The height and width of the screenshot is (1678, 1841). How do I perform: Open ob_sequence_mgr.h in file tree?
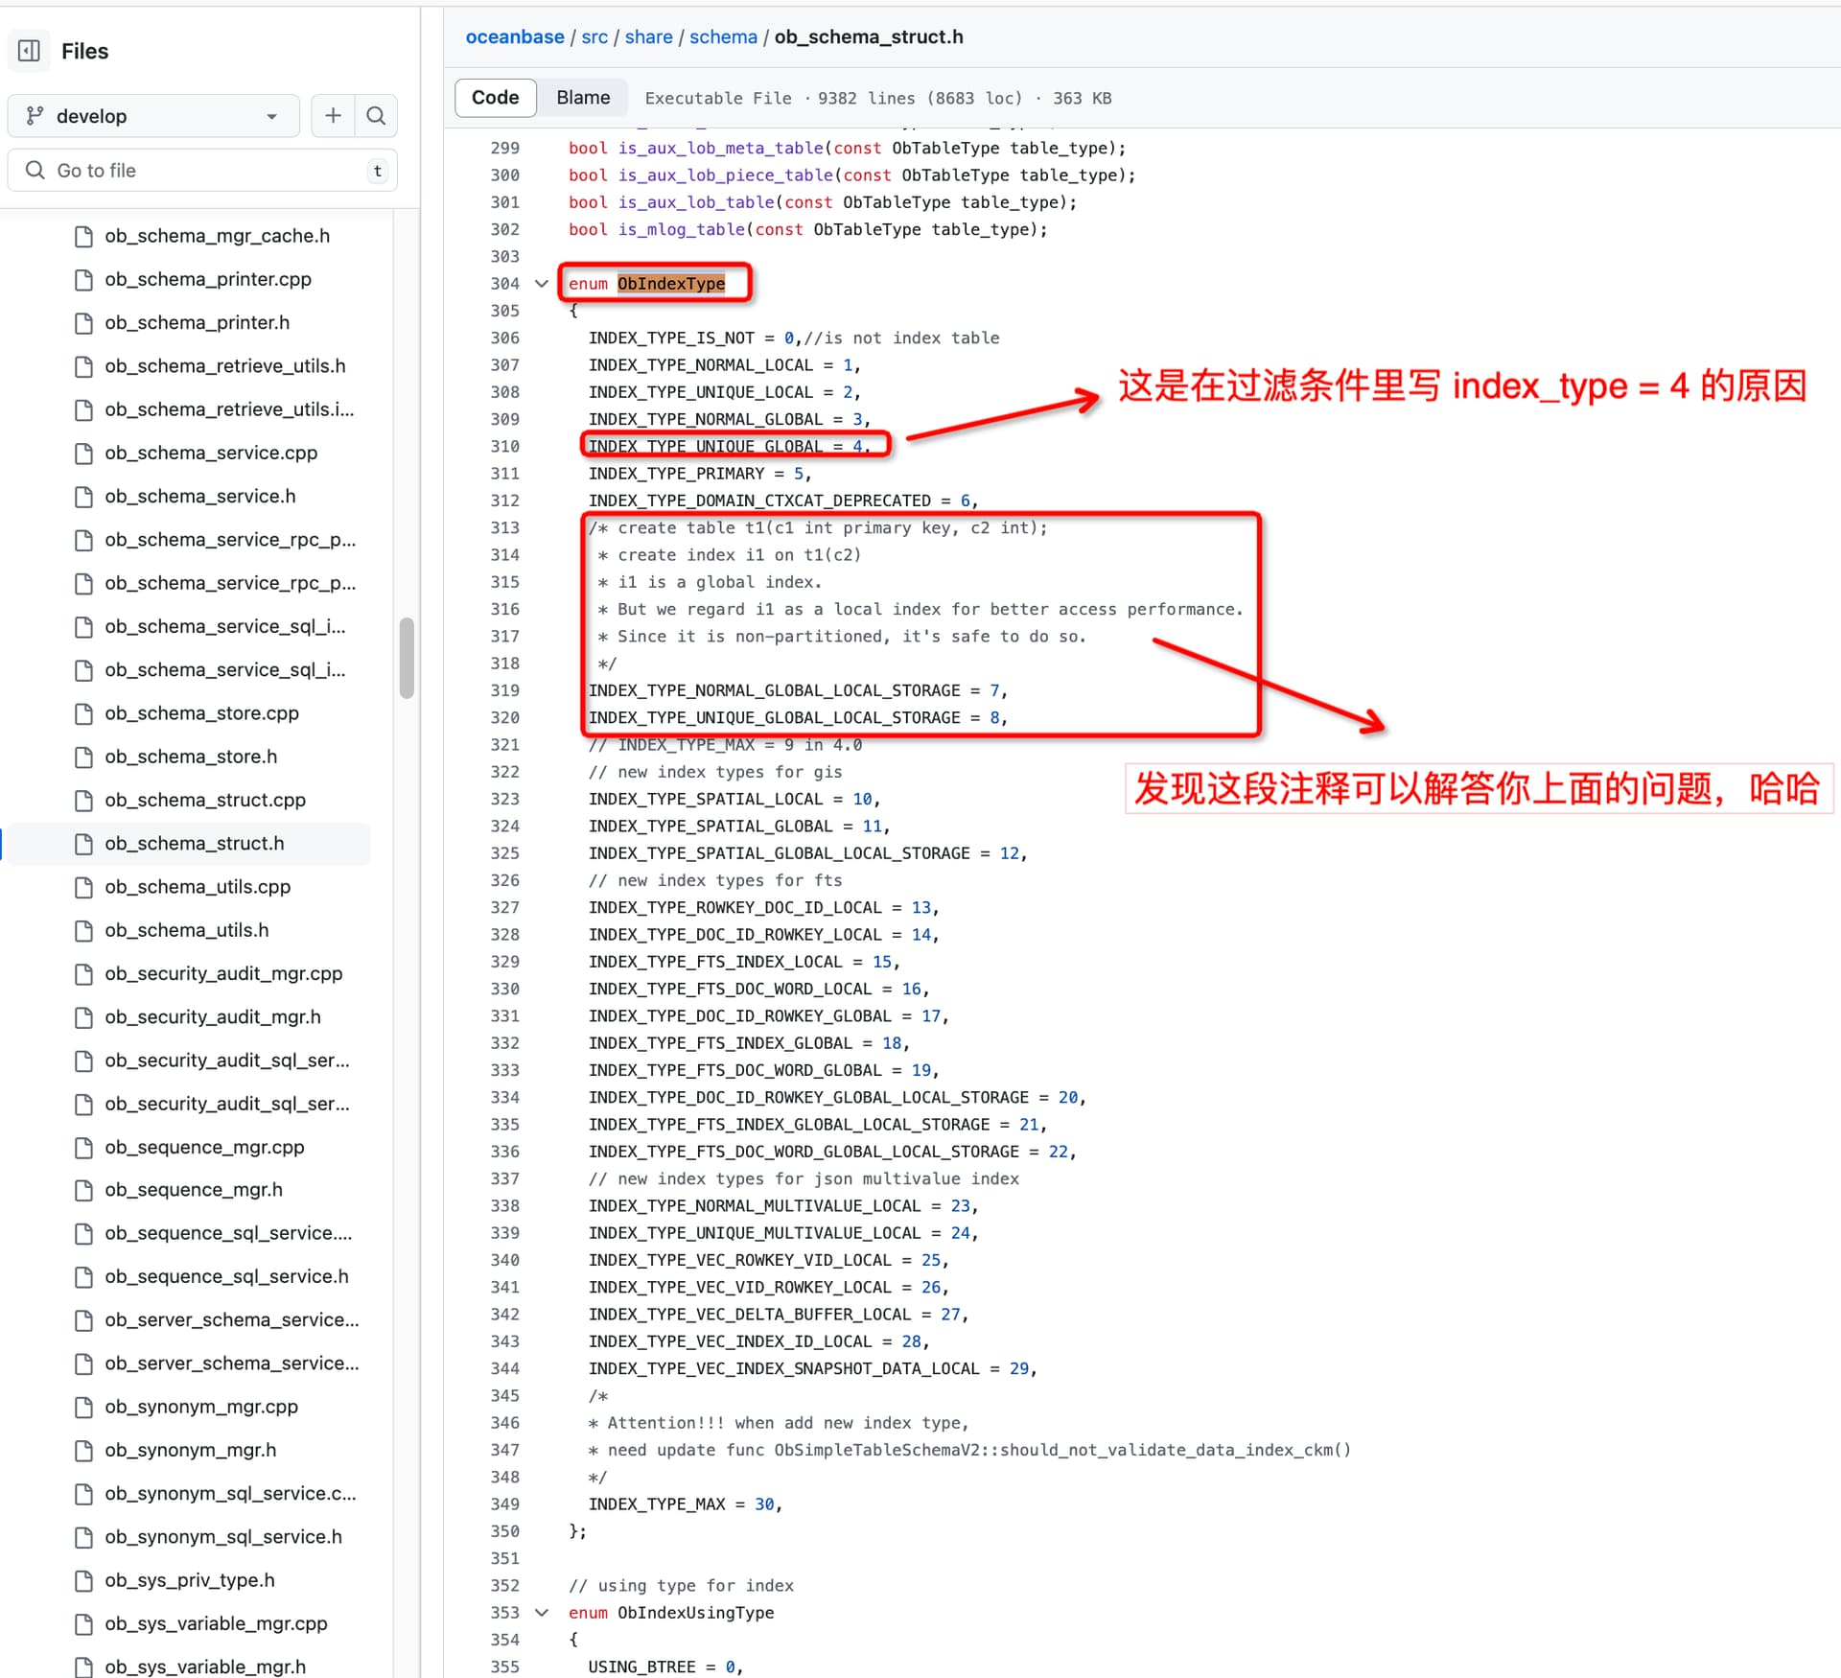click(x=193, y=1190)
